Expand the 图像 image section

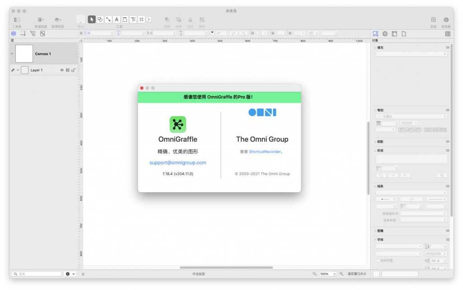pyautogui.click(x=375, y=231)
